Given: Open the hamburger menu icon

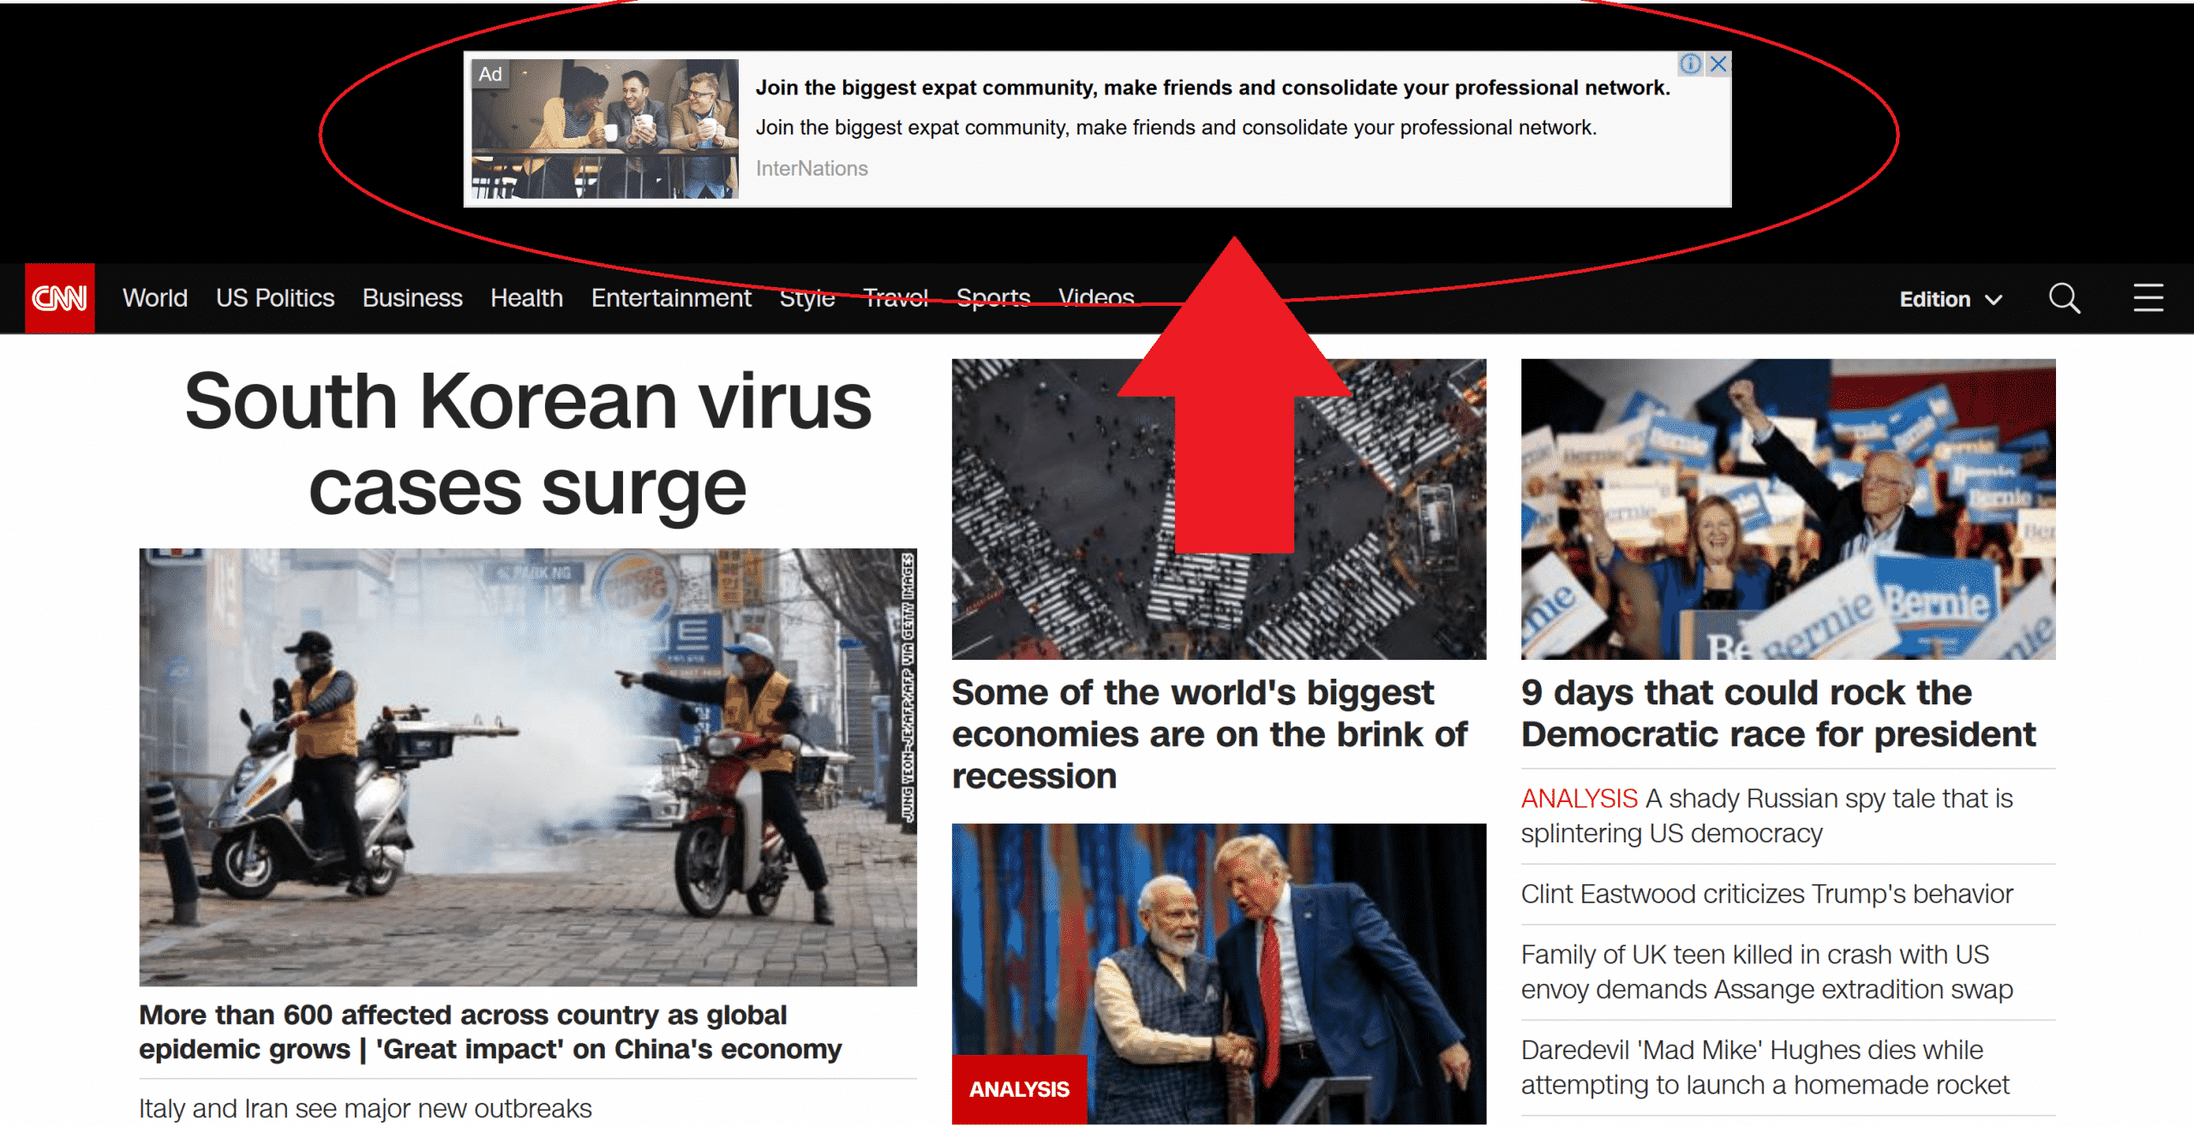Looking at the screenshot, I should pos(2148,298).
